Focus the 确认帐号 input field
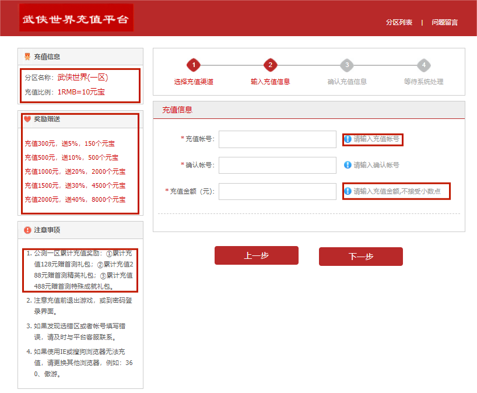 point(278,166)
